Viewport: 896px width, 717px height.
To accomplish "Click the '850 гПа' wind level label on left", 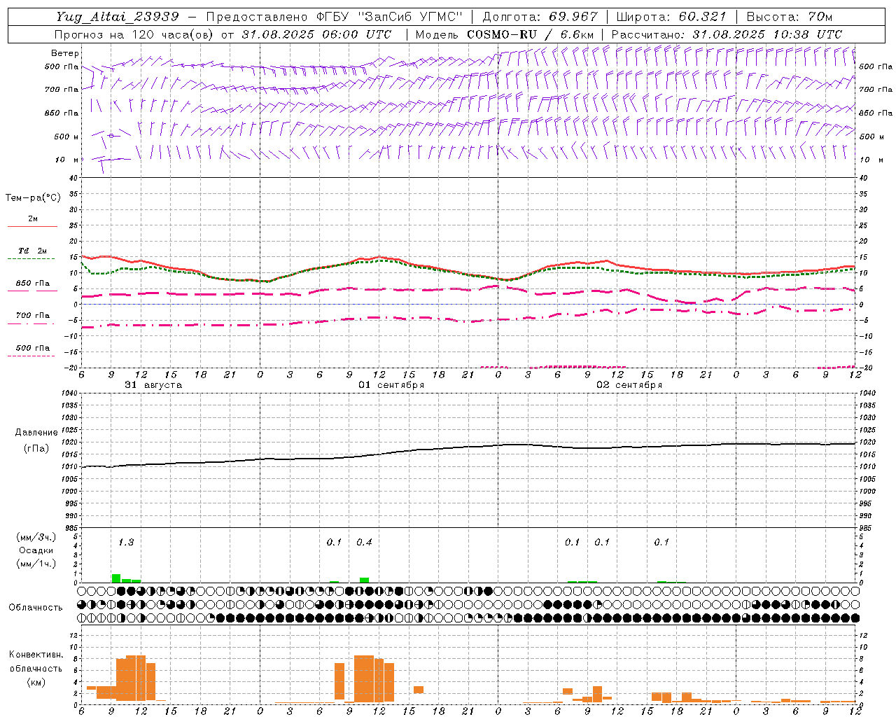I will click(62, 113).
